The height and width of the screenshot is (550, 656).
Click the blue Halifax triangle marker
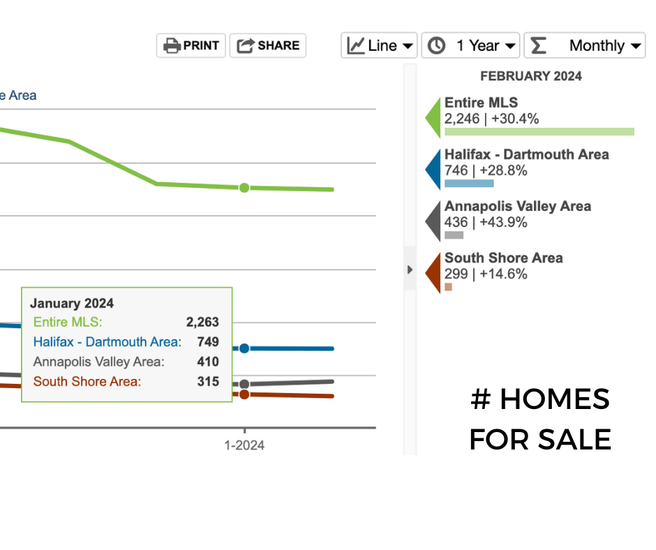433,170
